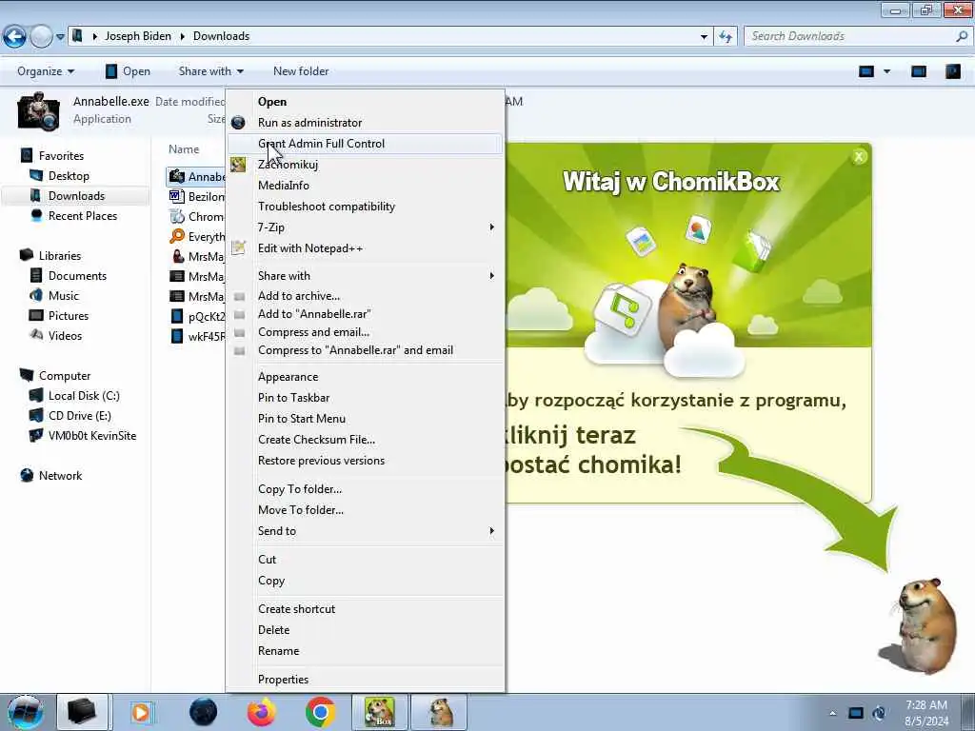Open recent locations dropdown arrow
Screen dimensions: 975x731
point(60,37)
